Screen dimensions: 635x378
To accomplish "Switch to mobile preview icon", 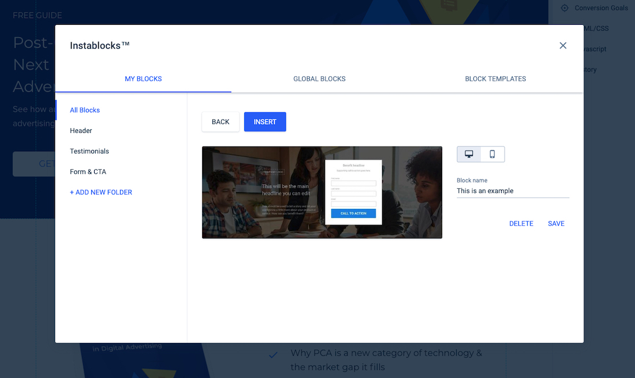I will [492, 154].
